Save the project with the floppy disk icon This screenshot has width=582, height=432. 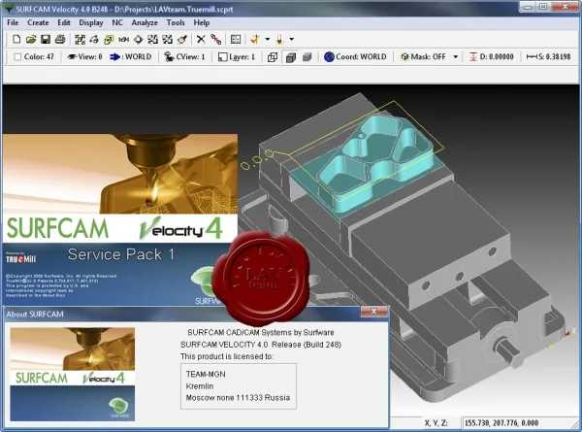click(46, 39)
